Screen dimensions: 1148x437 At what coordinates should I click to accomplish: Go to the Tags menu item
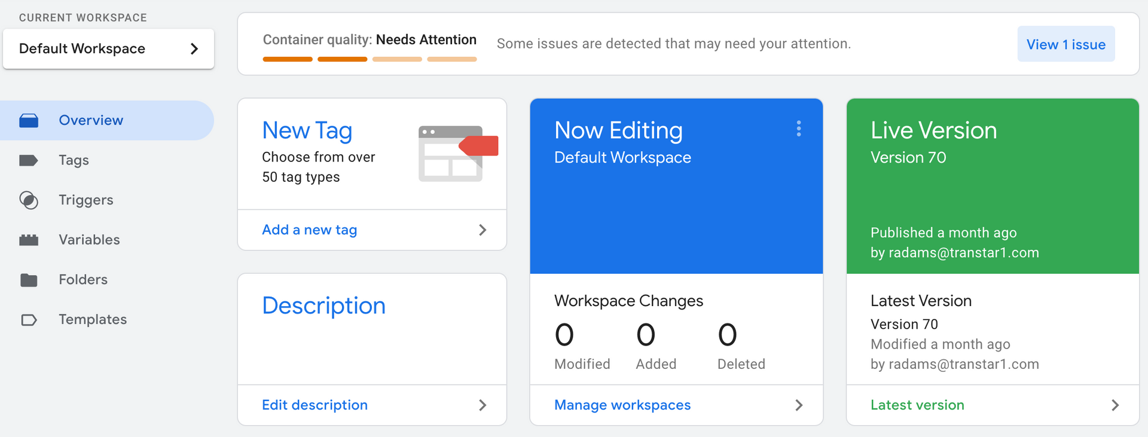tap(74, 160)
